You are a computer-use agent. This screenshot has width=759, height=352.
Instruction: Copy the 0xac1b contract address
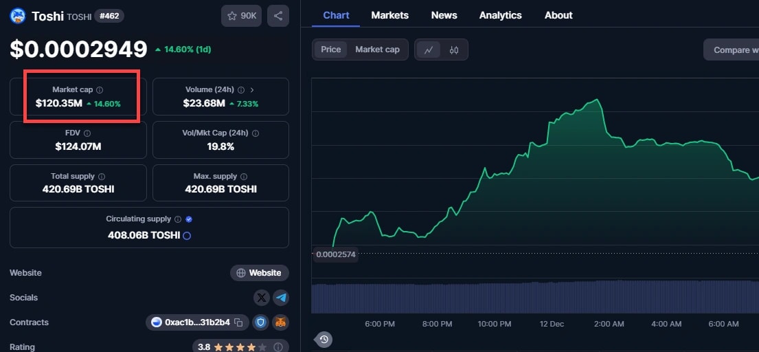pos(238,322)
